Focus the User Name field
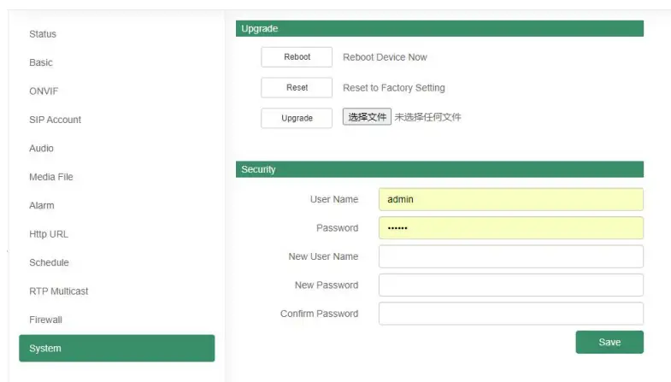Image resolution: width=671 pixels, height=382 pixels. (510, 199)
